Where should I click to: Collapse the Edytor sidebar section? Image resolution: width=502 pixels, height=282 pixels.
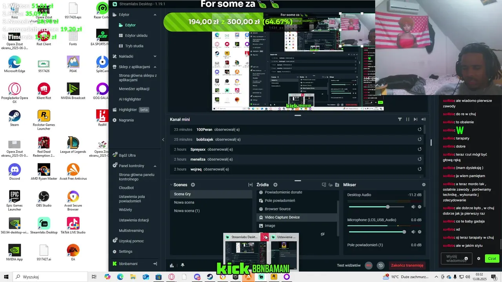click(155, 14)
